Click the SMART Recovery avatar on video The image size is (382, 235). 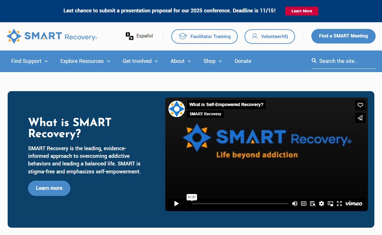(x=177, y=109)
